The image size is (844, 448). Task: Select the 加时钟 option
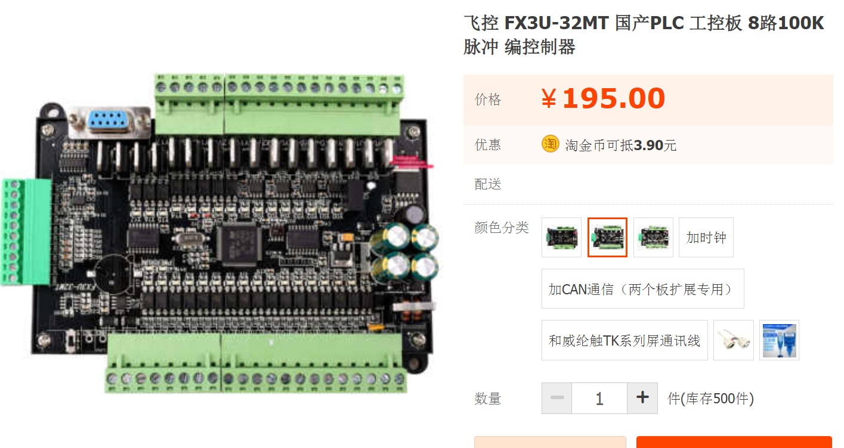pos(706,237)
